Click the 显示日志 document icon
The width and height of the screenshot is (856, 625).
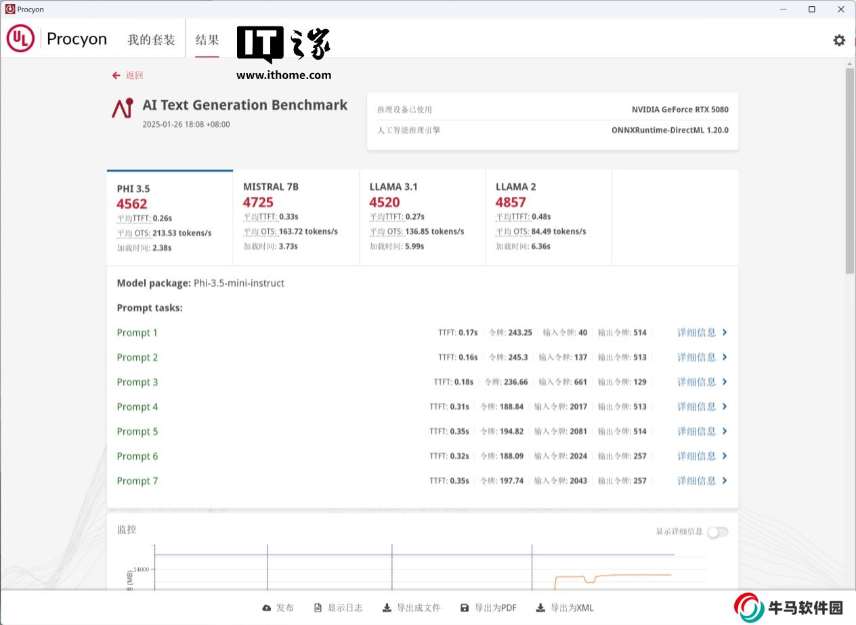[x=318, y=608]
